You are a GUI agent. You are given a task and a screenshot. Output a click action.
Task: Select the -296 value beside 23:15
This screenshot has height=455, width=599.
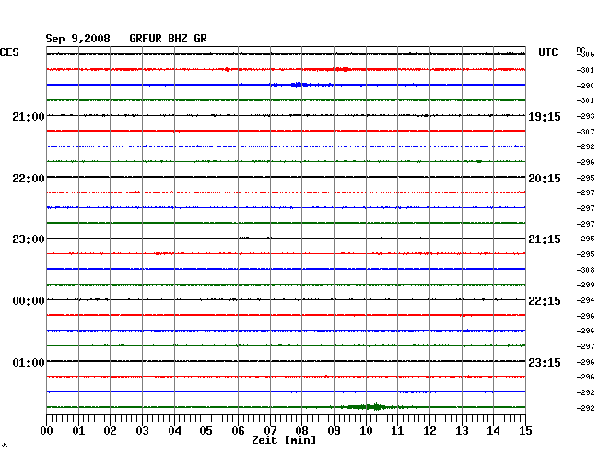pos(585,362)
